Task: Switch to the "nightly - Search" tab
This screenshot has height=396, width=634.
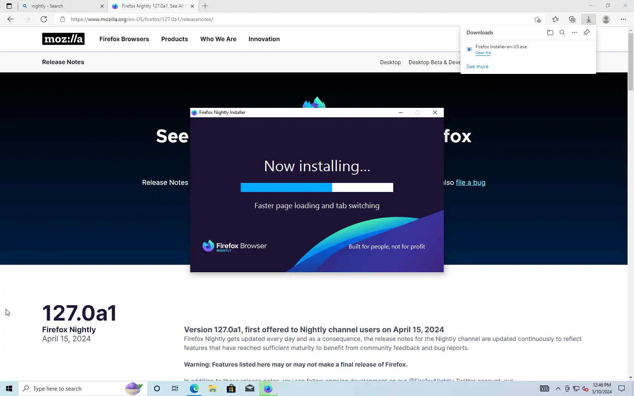Action: 62,6
